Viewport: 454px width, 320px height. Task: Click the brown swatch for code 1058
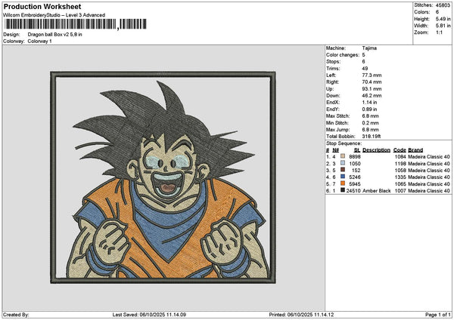tap(343, 170)
